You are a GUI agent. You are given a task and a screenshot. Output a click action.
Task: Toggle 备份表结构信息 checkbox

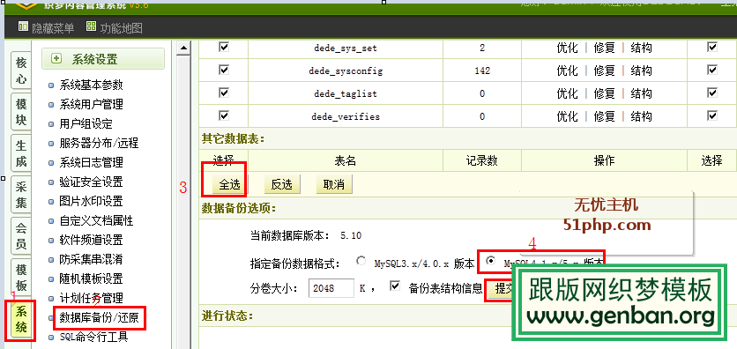pos(395,286)
